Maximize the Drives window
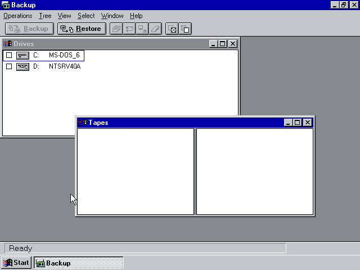This screenshot has width=360, height=270. coord(223,44)
